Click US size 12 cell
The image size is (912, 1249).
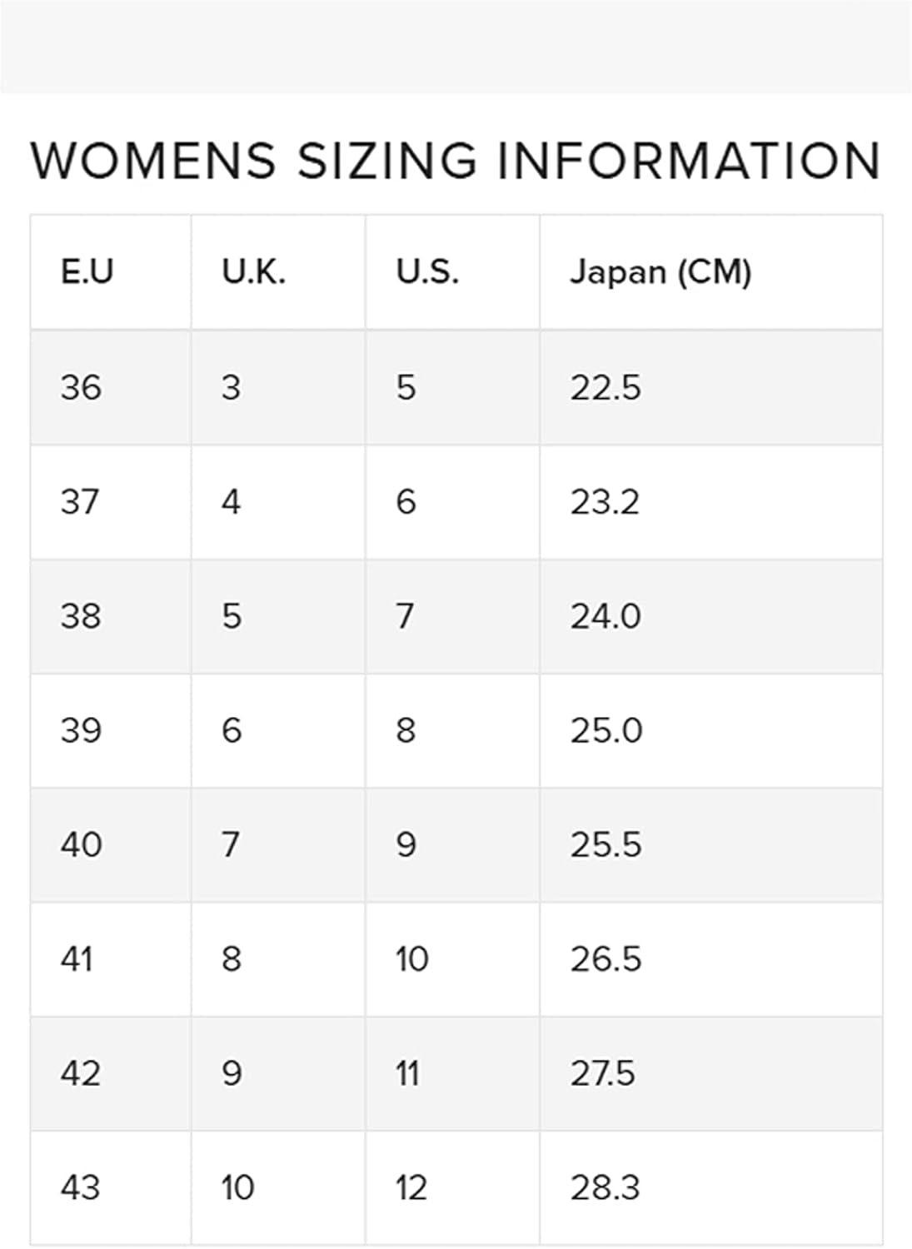pos(411,1187)
